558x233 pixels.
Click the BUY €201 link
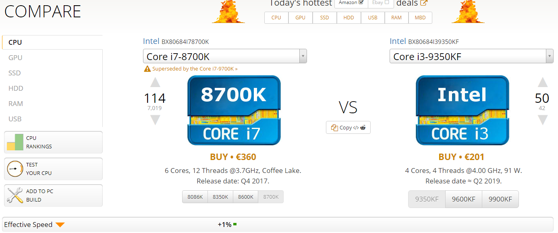coord(461,157)
